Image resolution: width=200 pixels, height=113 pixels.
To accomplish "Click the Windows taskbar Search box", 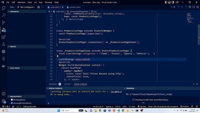I will [x=72, y=110].
